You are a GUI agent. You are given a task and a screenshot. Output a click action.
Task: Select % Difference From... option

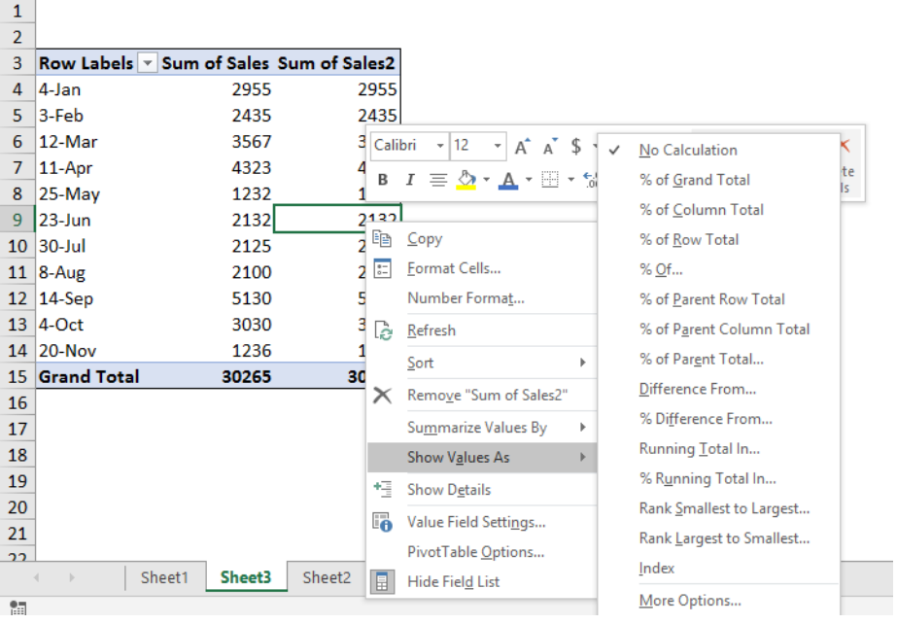(718, 419)
